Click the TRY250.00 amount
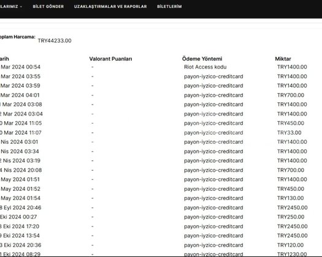The image size is (322, 257). click(x=291, y=217)
